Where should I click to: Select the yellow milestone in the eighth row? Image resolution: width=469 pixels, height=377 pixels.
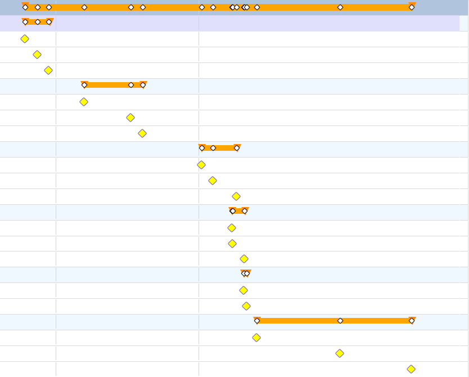click(x=130, y=118)
